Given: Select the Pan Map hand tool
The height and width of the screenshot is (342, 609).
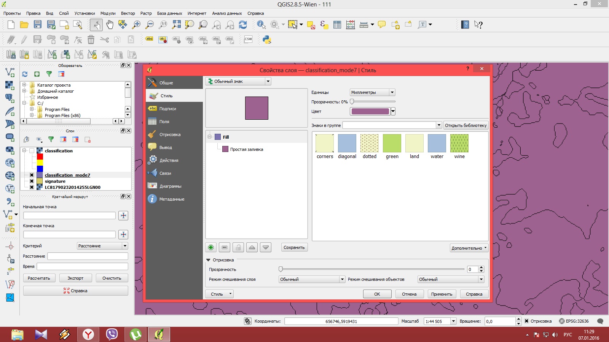Looking at the screenshot, I should [110, 25].
